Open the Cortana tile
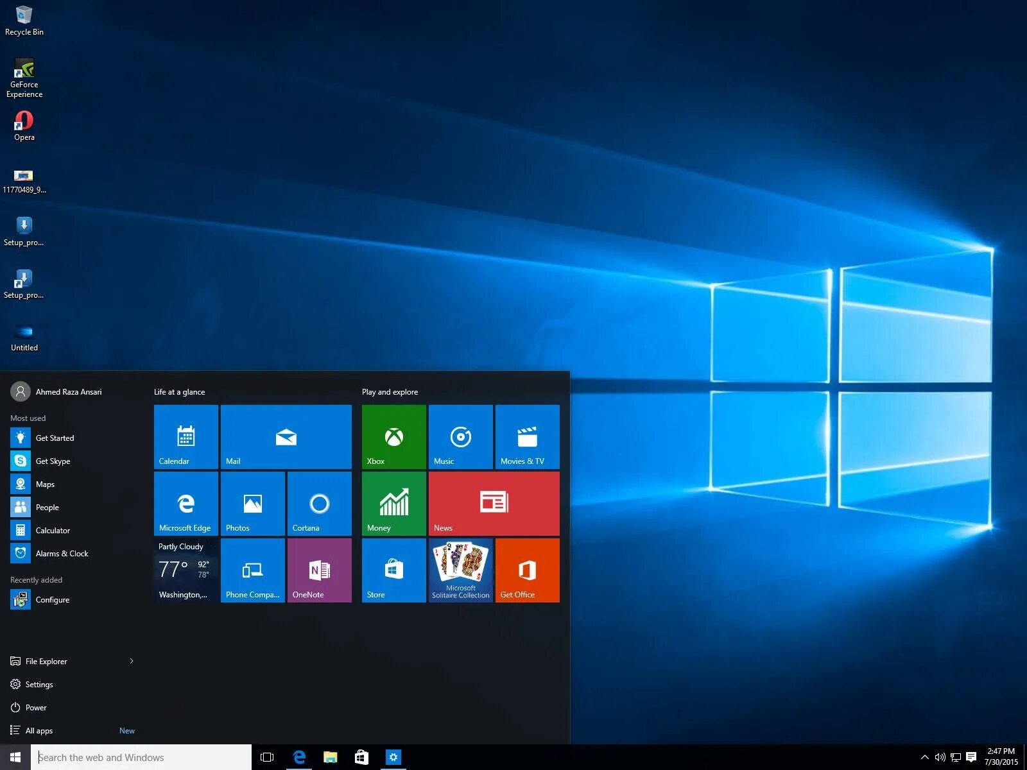 [x=320, y=503]
